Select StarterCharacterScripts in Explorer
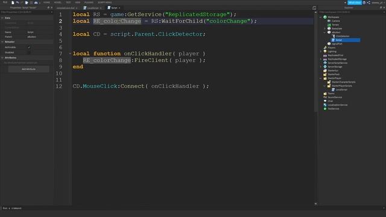Screen dimensions: 386x217 coord(343,82)
